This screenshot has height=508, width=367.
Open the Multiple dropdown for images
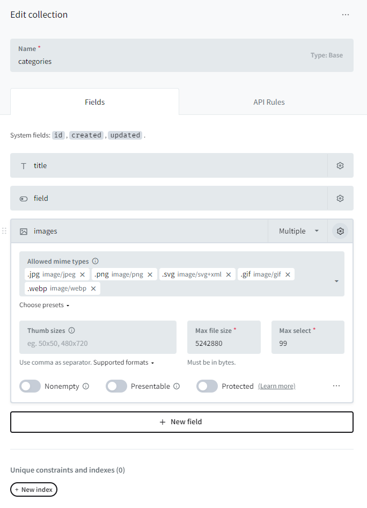click(x=299, y=231)
